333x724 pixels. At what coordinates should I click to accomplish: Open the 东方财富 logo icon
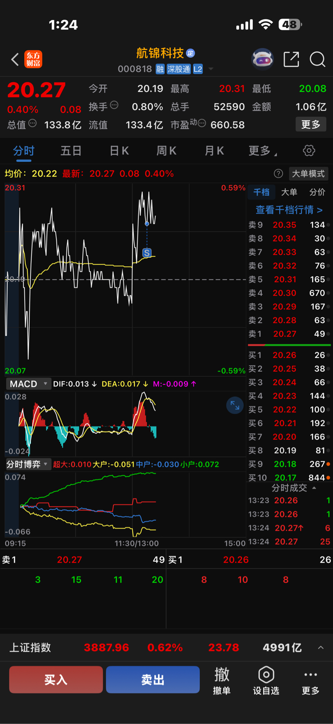(33, 59)
